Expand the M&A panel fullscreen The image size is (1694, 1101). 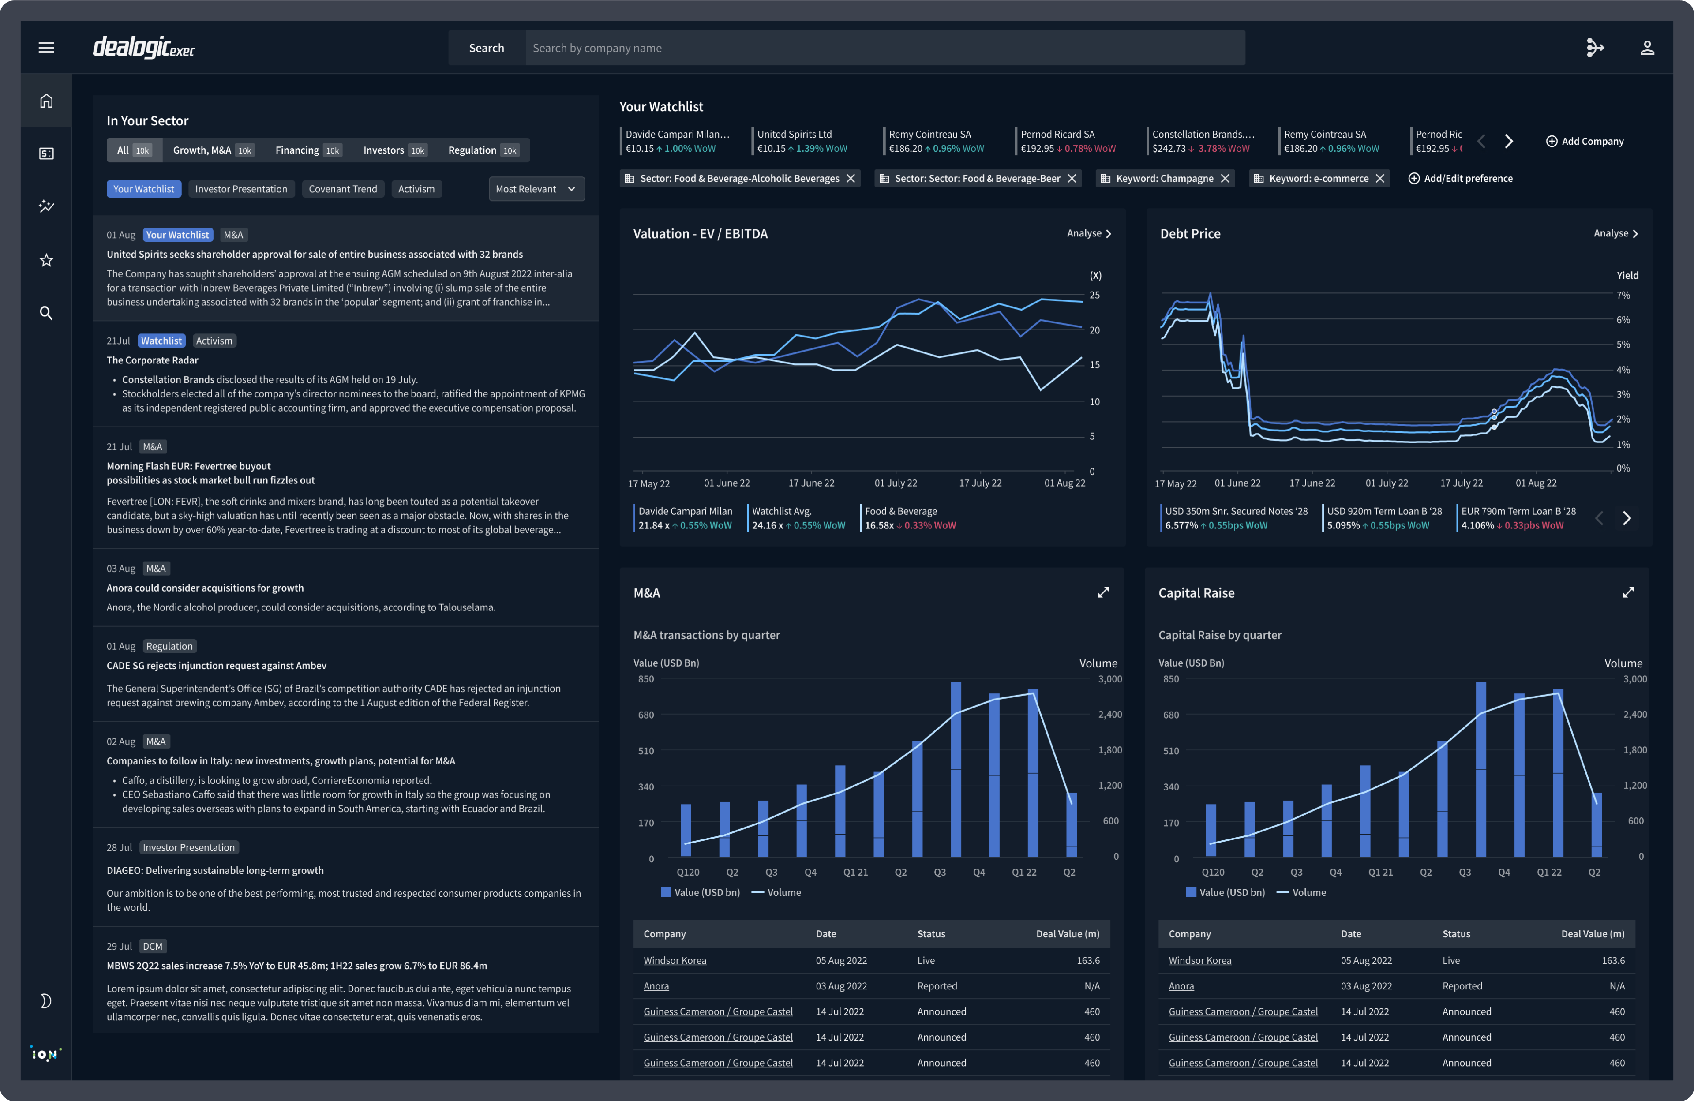1102,593
